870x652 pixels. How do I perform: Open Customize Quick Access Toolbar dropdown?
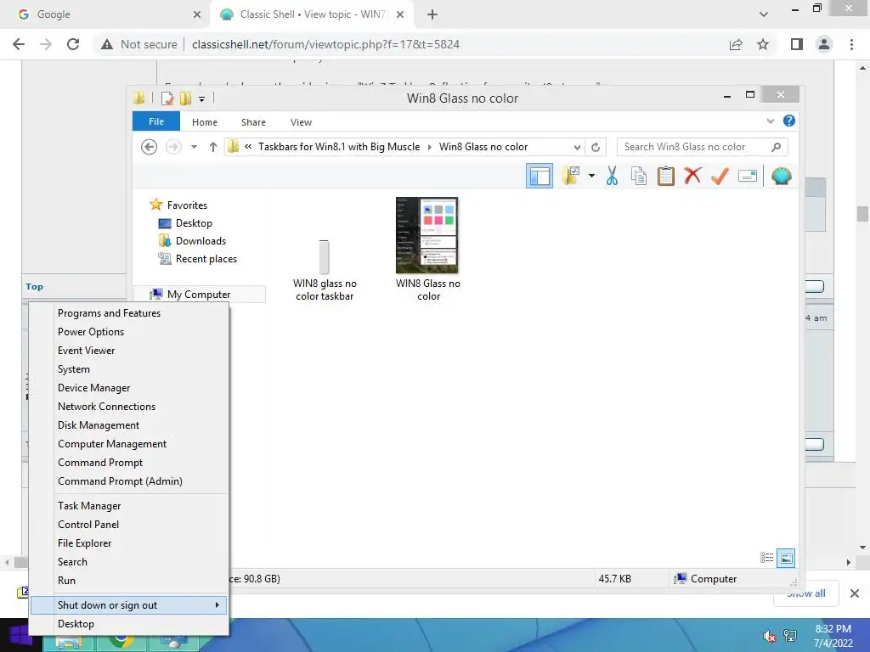tap(202, 99)
